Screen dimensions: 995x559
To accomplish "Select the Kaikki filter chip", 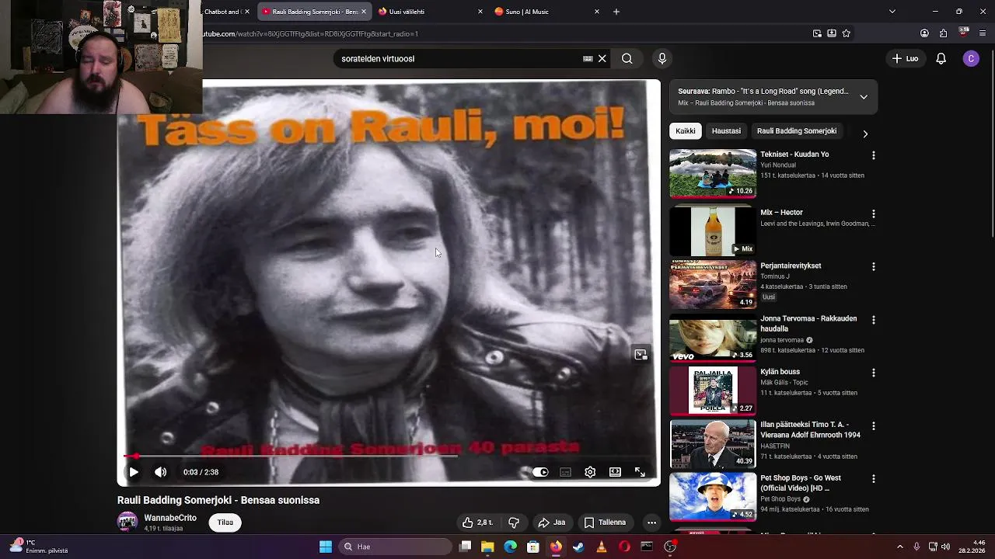I will click(x=685, y=131).
